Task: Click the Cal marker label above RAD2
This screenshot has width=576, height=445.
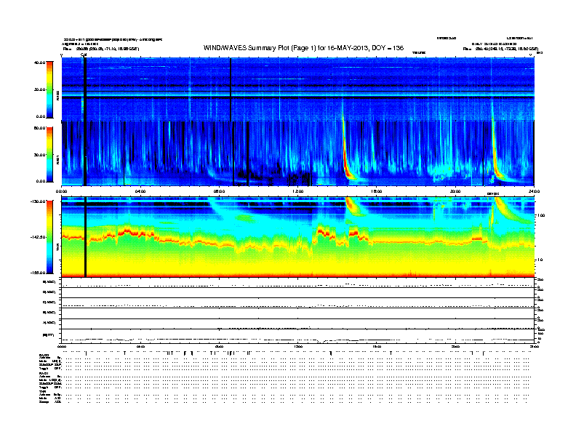Action: 84,55
